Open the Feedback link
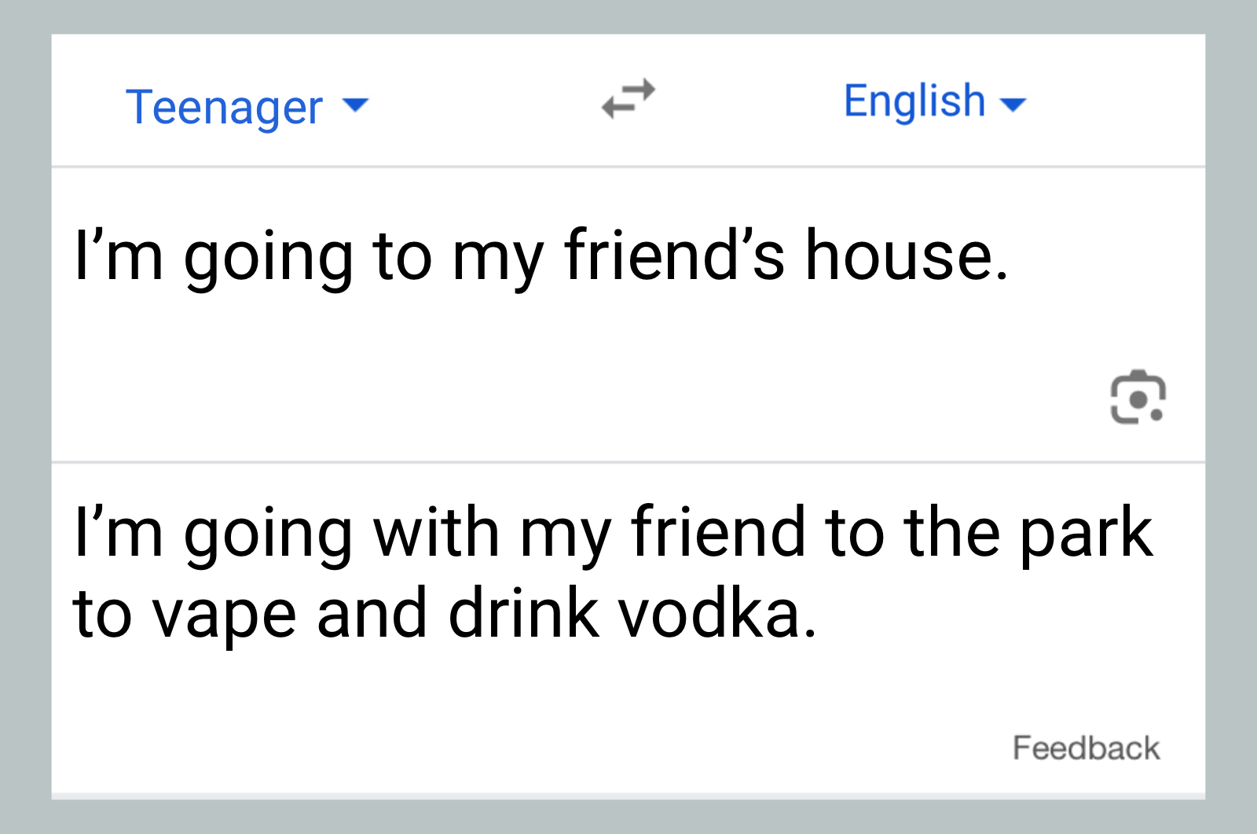Image resolution: width=1257 pixels, height=834 pixels. pyautogui.click(x=1086, y=748)
